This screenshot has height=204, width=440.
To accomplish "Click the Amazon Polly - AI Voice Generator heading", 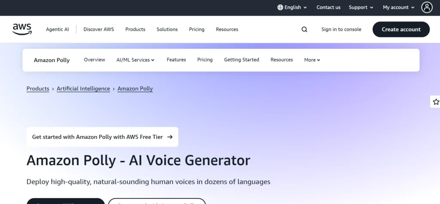I will 138,161.
